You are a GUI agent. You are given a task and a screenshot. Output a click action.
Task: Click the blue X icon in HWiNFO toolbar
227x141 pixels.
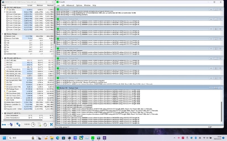tap(51, 125)
